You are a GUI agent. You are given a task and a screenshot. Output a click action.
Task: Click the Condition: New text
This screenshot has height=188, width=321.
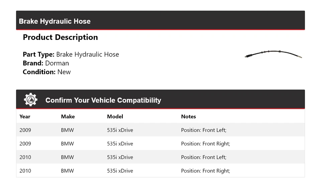tap(47, 72)
